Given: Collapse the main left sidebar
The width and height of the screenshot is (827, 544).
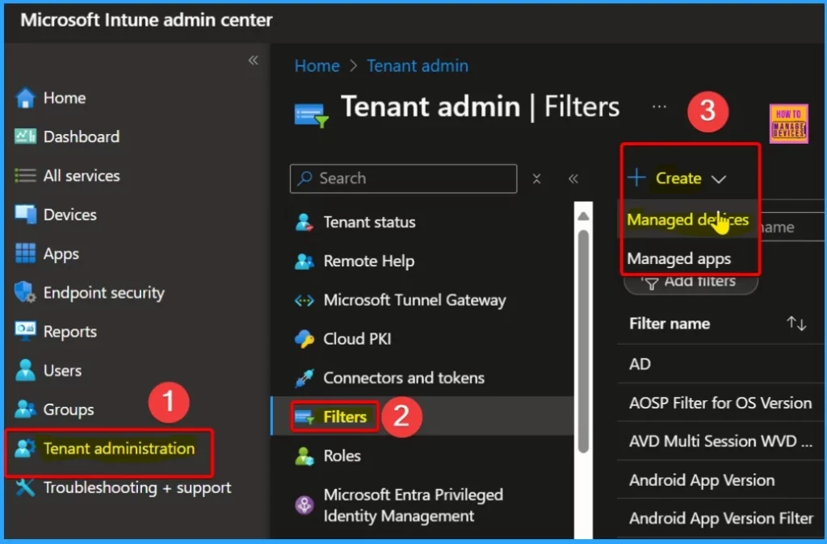Looking at the screenshot, I should pyautogui.click(x=253, y=60).
